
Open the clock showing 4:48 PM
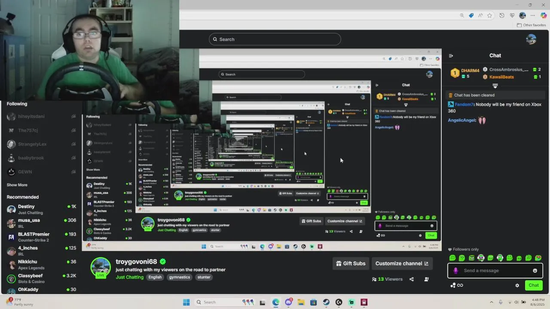tap(538, 302)
